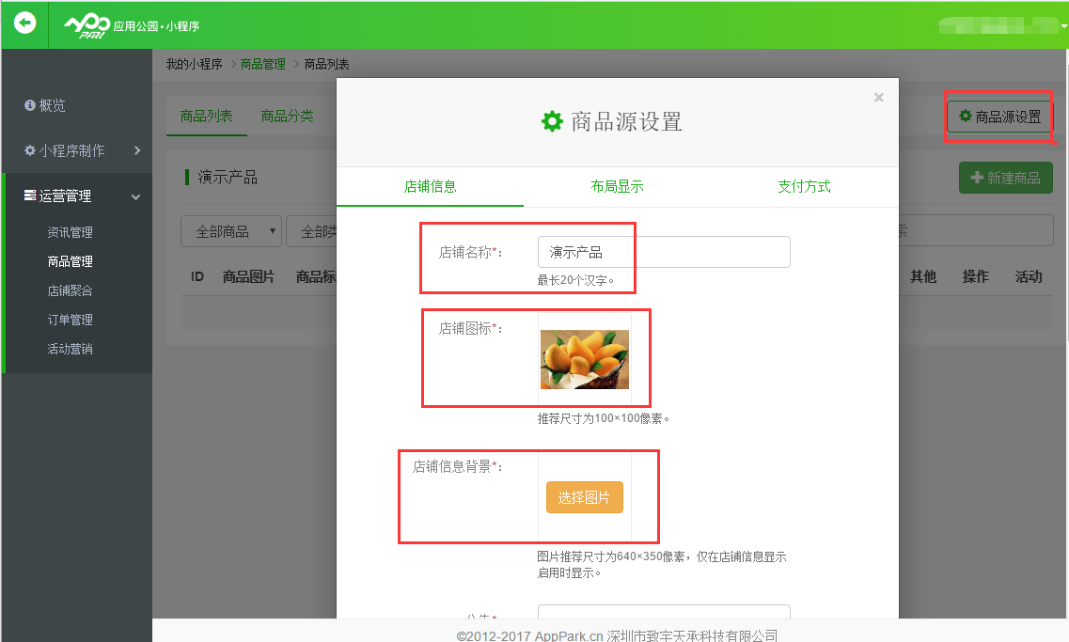Open the 全部商品 dropdown
Image resolution: width=1069 pixels, height=642 pixels.
click(231, 231)
